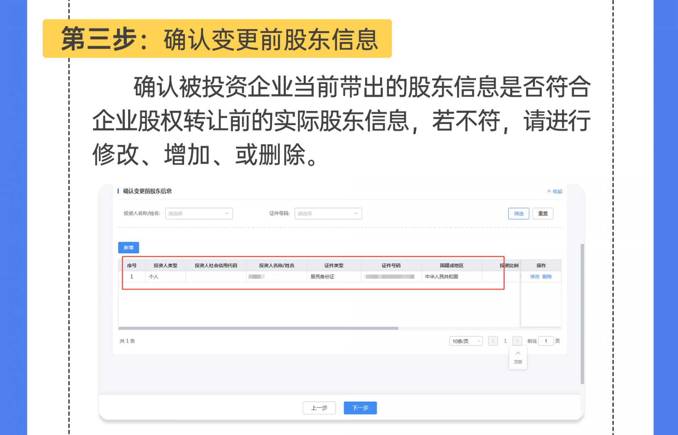This screenshot has width=678, height=435.
Task: Click the 顶部 back-to-top button
Action: [518, 358]
